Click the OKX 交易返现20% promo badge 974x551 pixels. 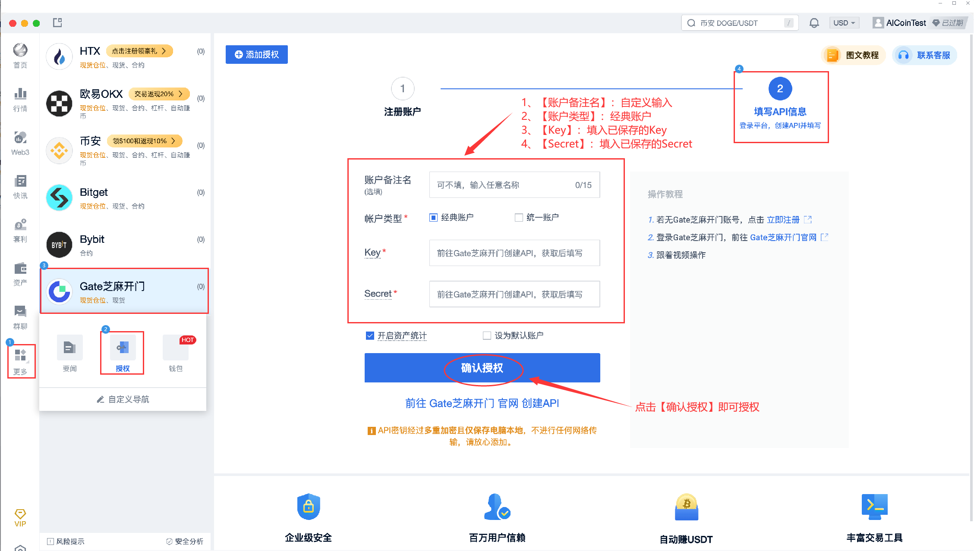coord(159,94)
